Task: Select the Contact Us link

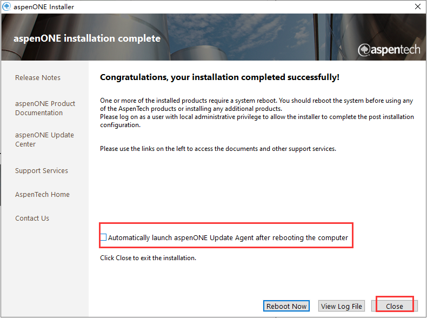Action: [x=32, y=218]
